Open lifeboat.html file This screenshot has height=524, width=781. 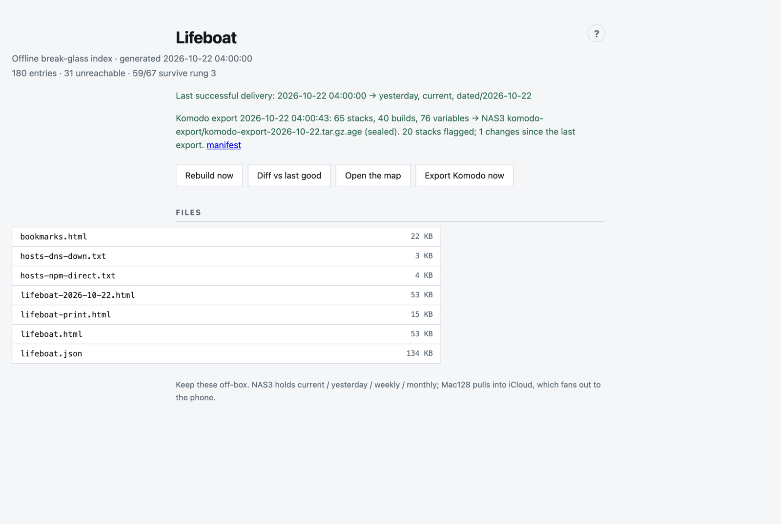pyautogui.click(x=226, y=334)
